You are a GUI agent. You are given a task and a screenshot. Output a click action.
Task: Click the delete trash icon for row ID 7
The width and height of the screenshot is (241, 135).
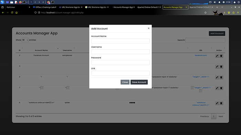221,88
